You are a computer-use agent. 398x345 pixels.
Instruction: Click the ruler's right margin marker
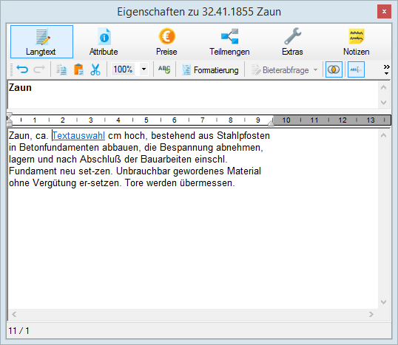pyautogui.click(x=271, y=123)
